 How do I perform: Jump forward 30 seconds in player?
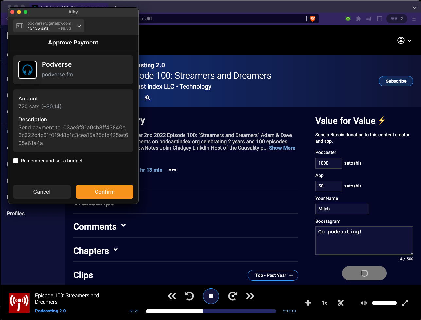point(233,296)
